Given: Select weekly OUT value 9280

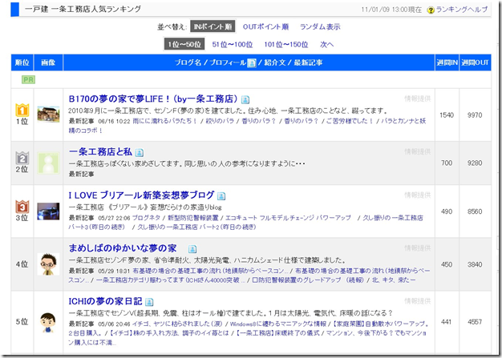Looking at the screenshot, I should [x=475, y=163].
